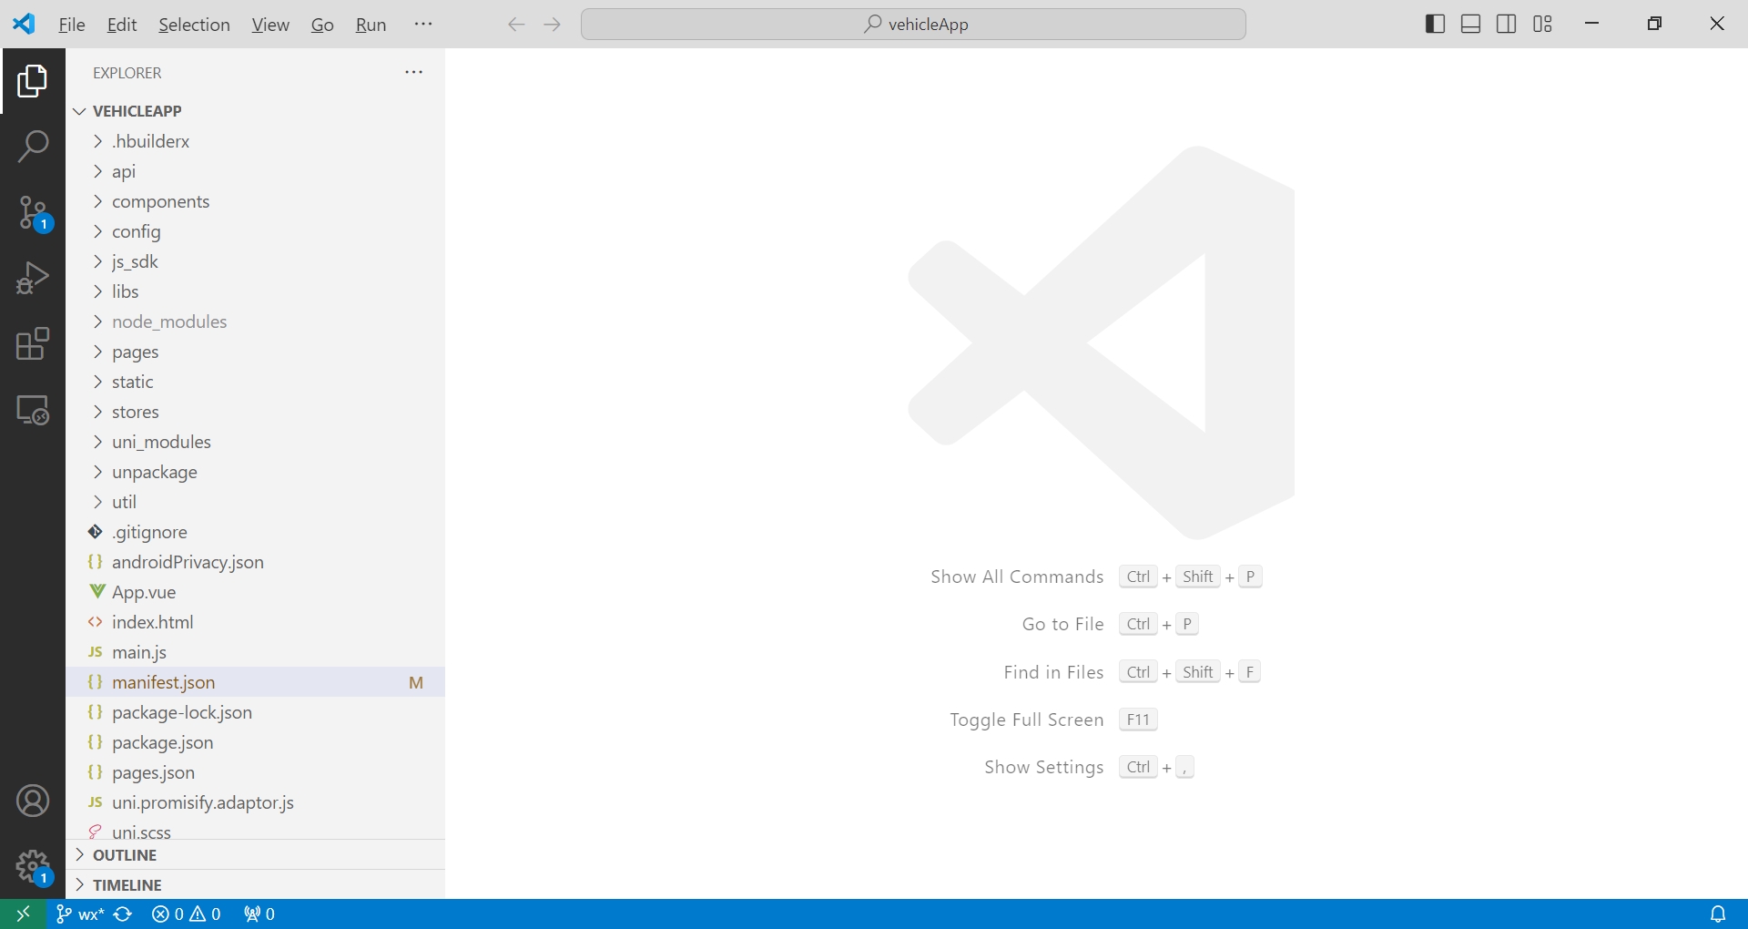The height and width of the screenshot is (929, 1748).
Task: Synchronize changes via status bar sync icon
Action: coord(124,914)
